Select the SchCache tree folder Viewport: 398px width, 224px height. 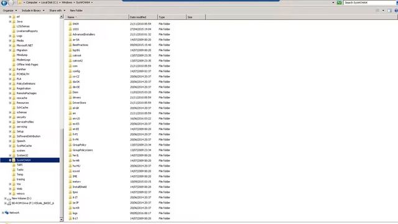[22, 108]
